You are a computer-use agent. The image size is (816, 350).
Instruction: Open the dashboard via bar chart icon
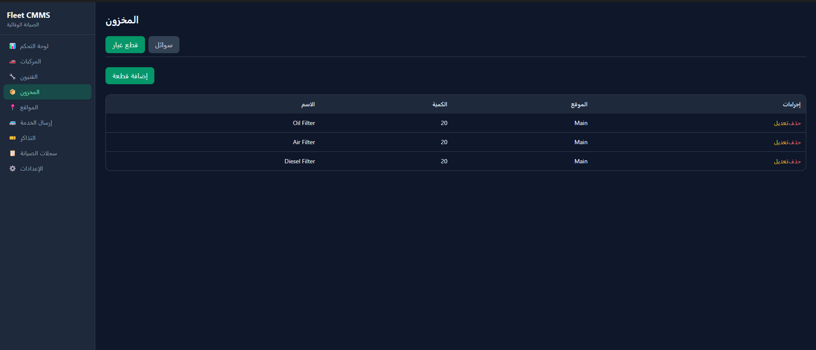[x=13, y=46]
